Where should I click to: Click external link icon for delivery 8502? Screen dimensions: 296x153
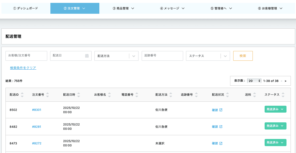coord(221,110)
